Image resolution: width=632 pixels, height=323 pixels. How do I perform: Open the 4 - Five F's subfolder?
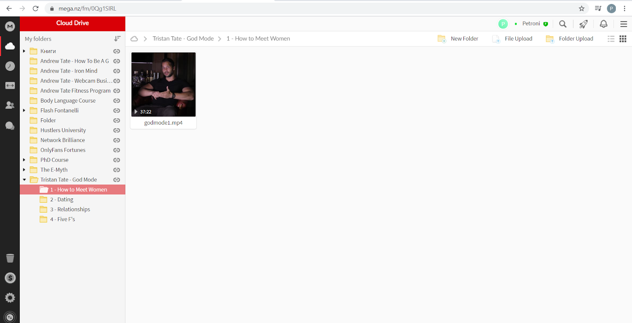pos(62,219)
